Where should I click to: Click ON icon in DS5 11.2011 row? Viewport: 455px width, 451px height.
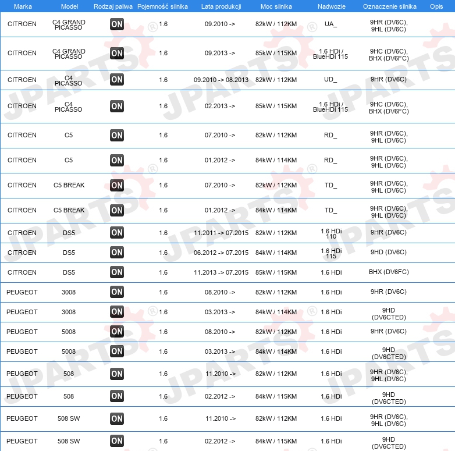coord(117,232)
